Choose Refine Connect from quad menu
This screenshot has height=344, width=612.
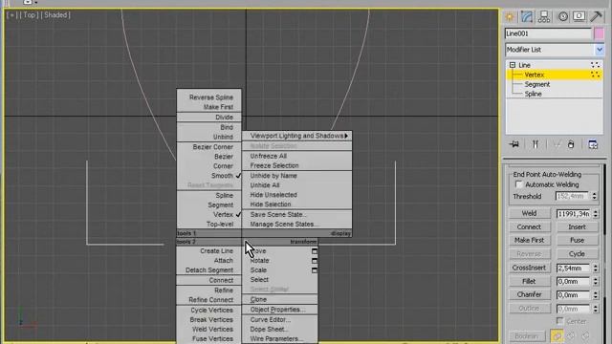(x=209, y=300)
